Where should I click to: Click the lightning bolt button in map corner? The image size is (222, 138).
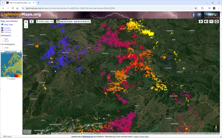(216, 128)
